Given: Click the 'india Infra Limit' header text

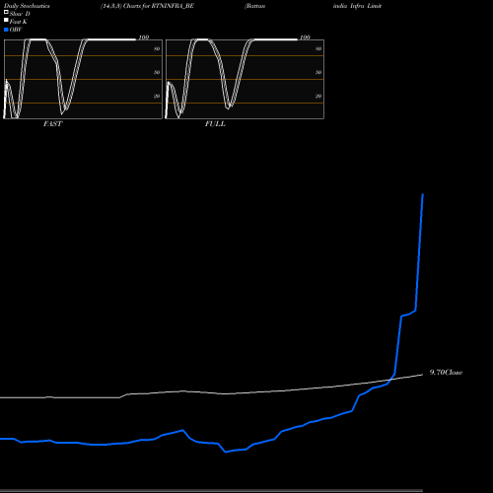Looking at the screenshot, I should point(357,6).
